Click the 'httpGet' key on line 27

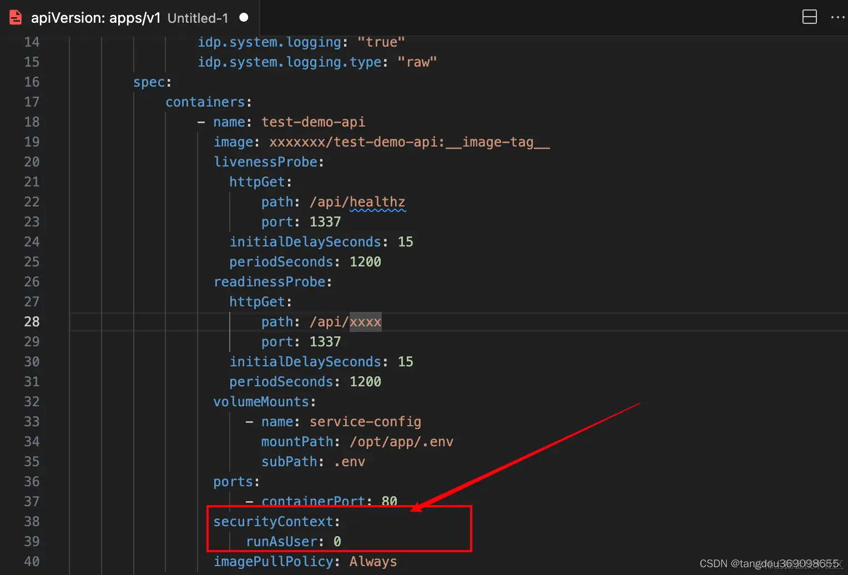tap(257, 302)
